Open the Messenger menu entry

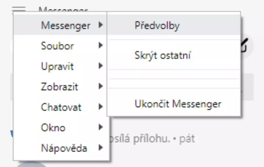click(x=65, y=25)
